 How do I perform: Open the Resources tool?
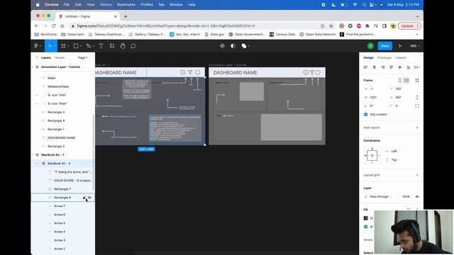pyautogui.click(x=112, y=46)
